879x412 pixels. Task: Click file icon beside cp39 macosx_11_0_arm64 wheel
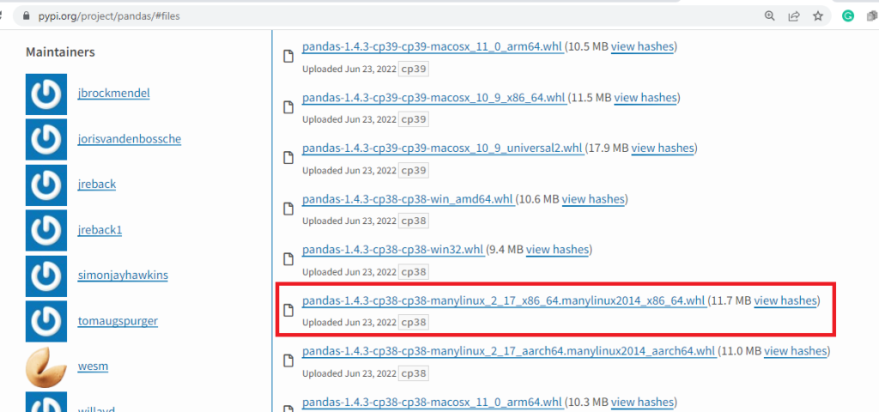(288, 57)
